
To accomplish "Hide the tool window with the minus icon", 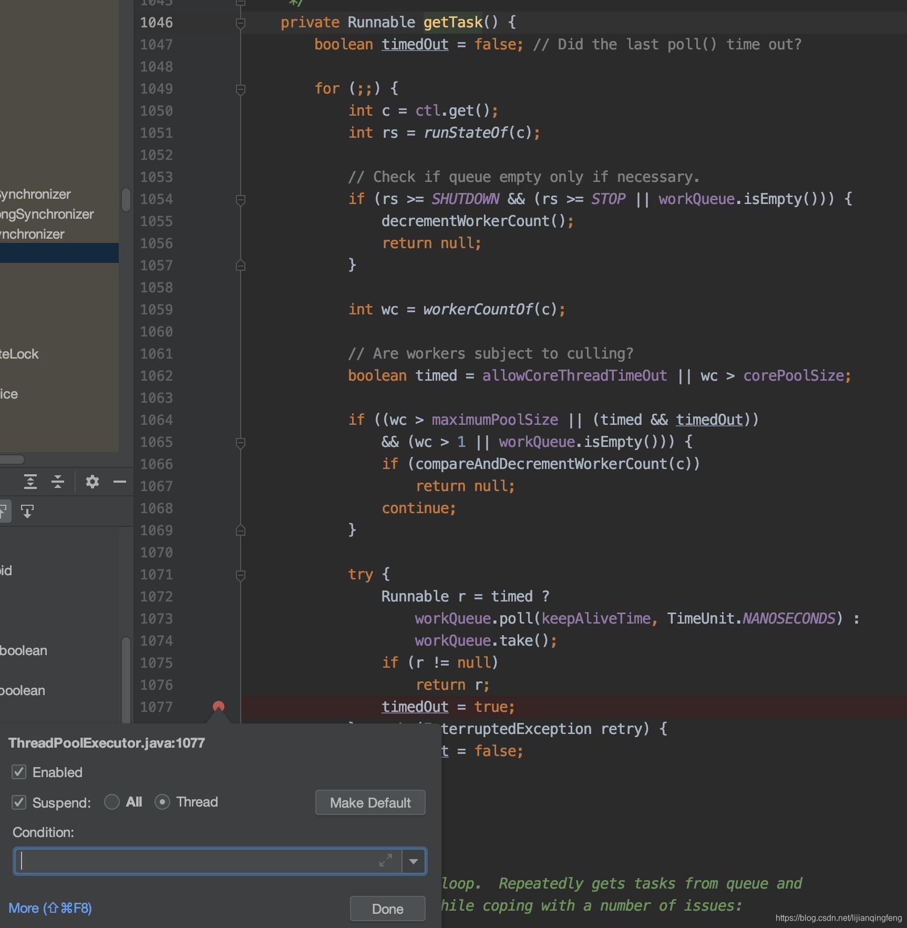I will tap(120, 482).
